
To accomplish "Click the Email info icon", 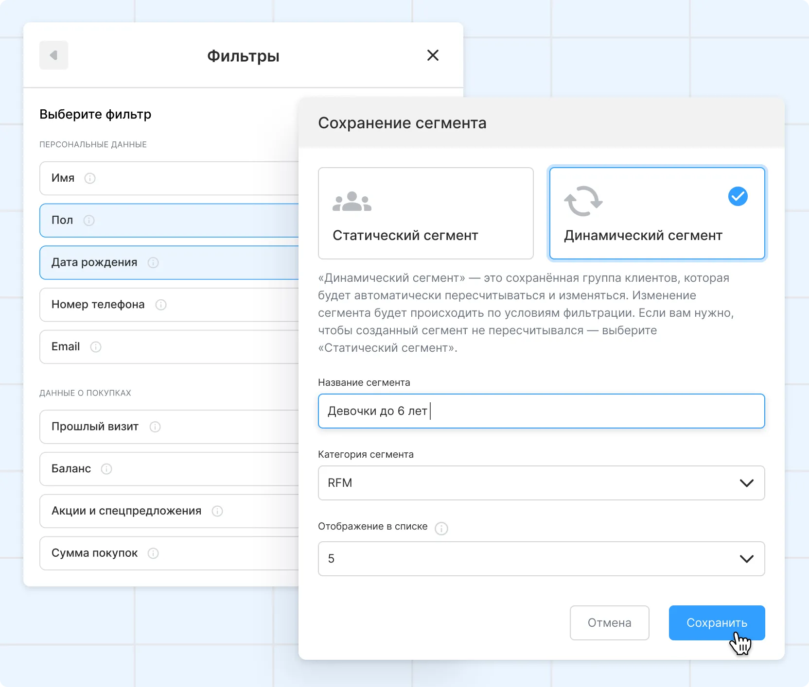I will pyautogui.click(x=96, y=347).
